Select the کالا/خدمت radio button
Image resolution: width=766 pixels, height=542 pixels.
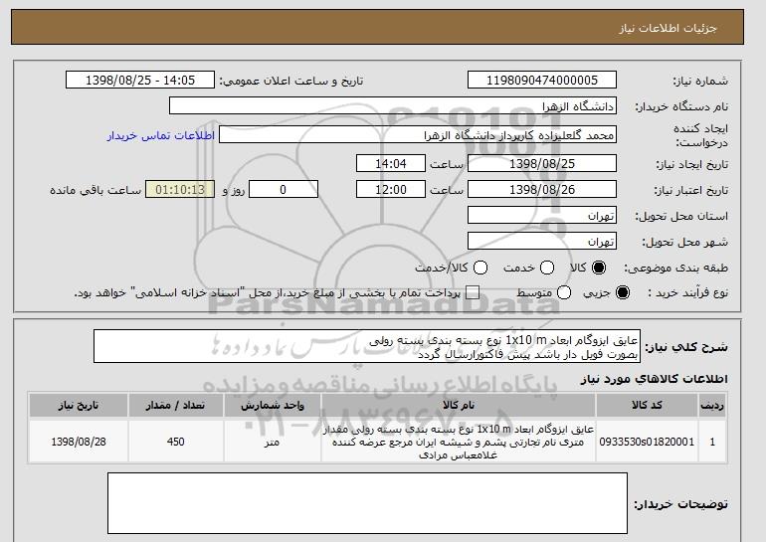(x=480, y=268)
